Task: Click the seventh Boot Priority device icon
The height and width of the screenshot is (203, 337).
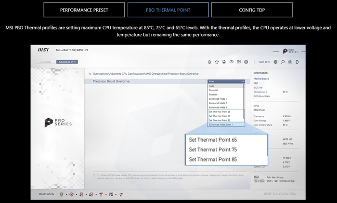Action: 121,194
